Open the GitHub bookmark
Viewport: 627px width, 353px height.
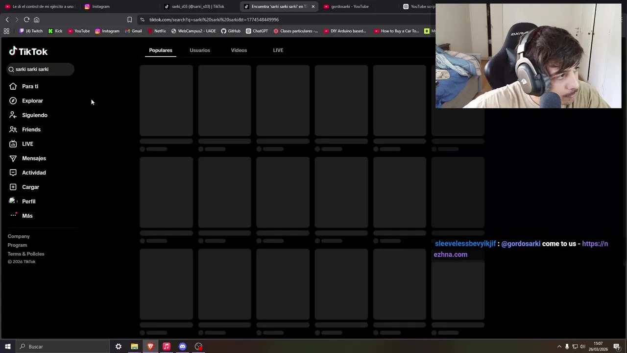point(231,31)
